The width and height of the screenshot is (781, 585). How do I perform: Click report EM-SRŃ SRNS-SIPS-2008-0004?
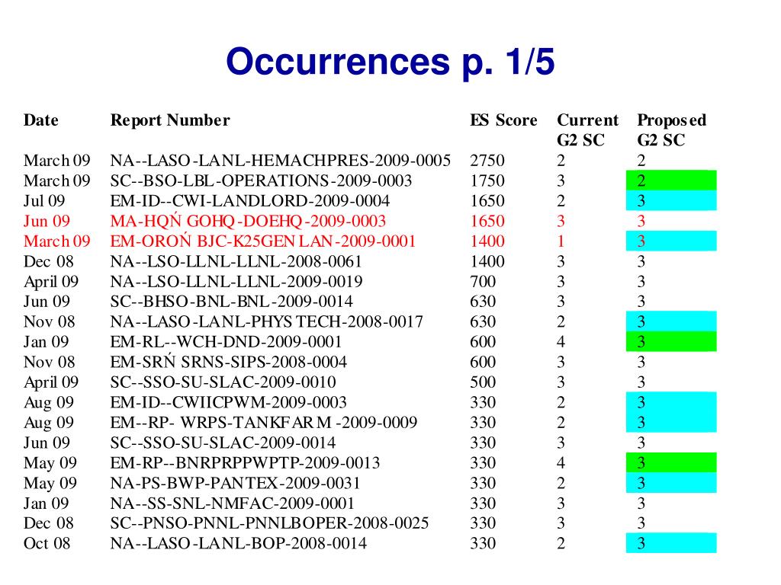pyautogui.click(x=229, y=362)
